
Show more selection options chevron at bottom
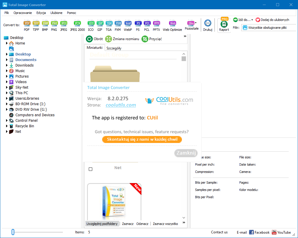click(x=184, y=222)
